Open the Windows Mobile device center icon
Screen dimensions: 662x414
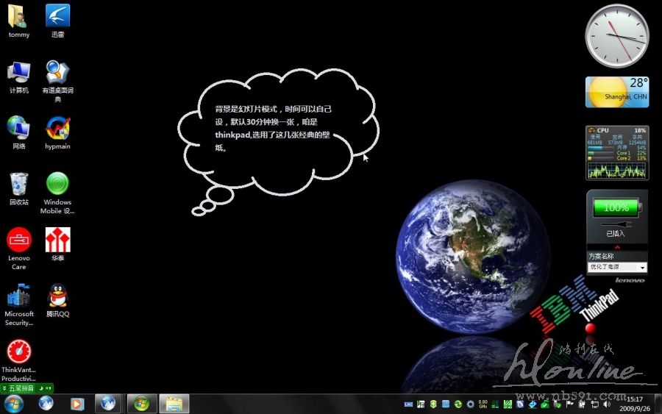(57, 184)
